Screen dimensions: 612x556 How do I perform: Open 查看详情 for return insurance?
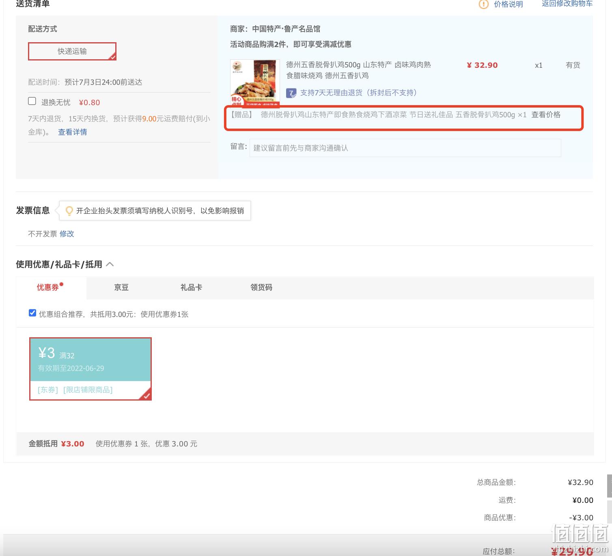(x=73, y=132)
